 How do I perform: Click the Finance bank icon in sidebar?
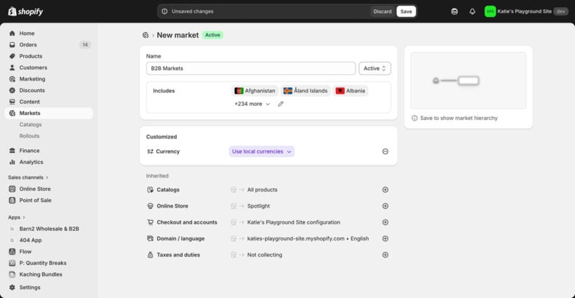coord(12,151)
